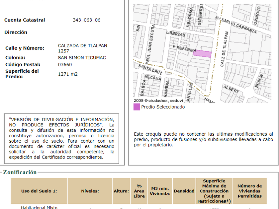Click the address value CALZADA DE TLALPAN 1257

[83, 48]
